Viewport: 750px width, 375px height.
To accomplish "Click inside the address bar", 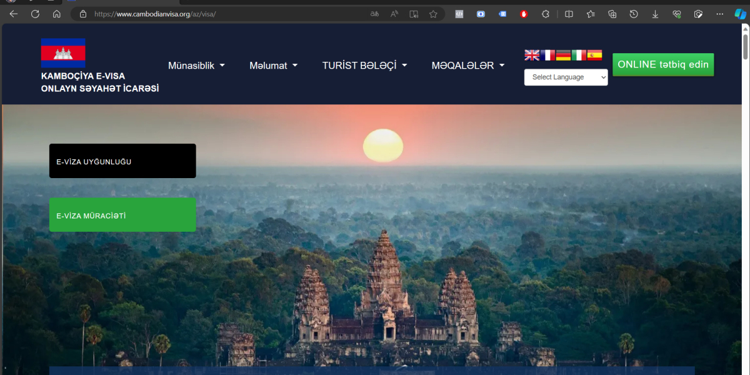I will click(187, 14).
